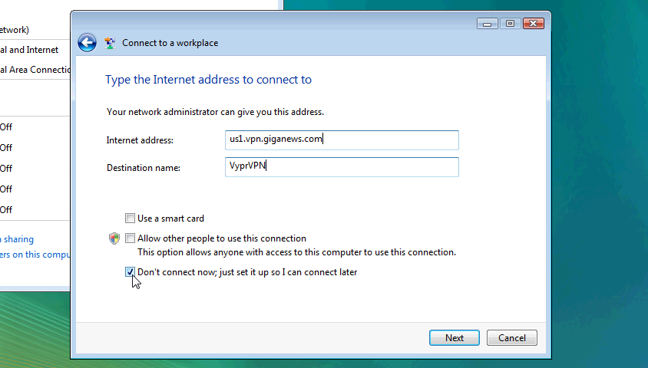Click the security shield icon
648x368 pixels.
click(x=114, y=238)
